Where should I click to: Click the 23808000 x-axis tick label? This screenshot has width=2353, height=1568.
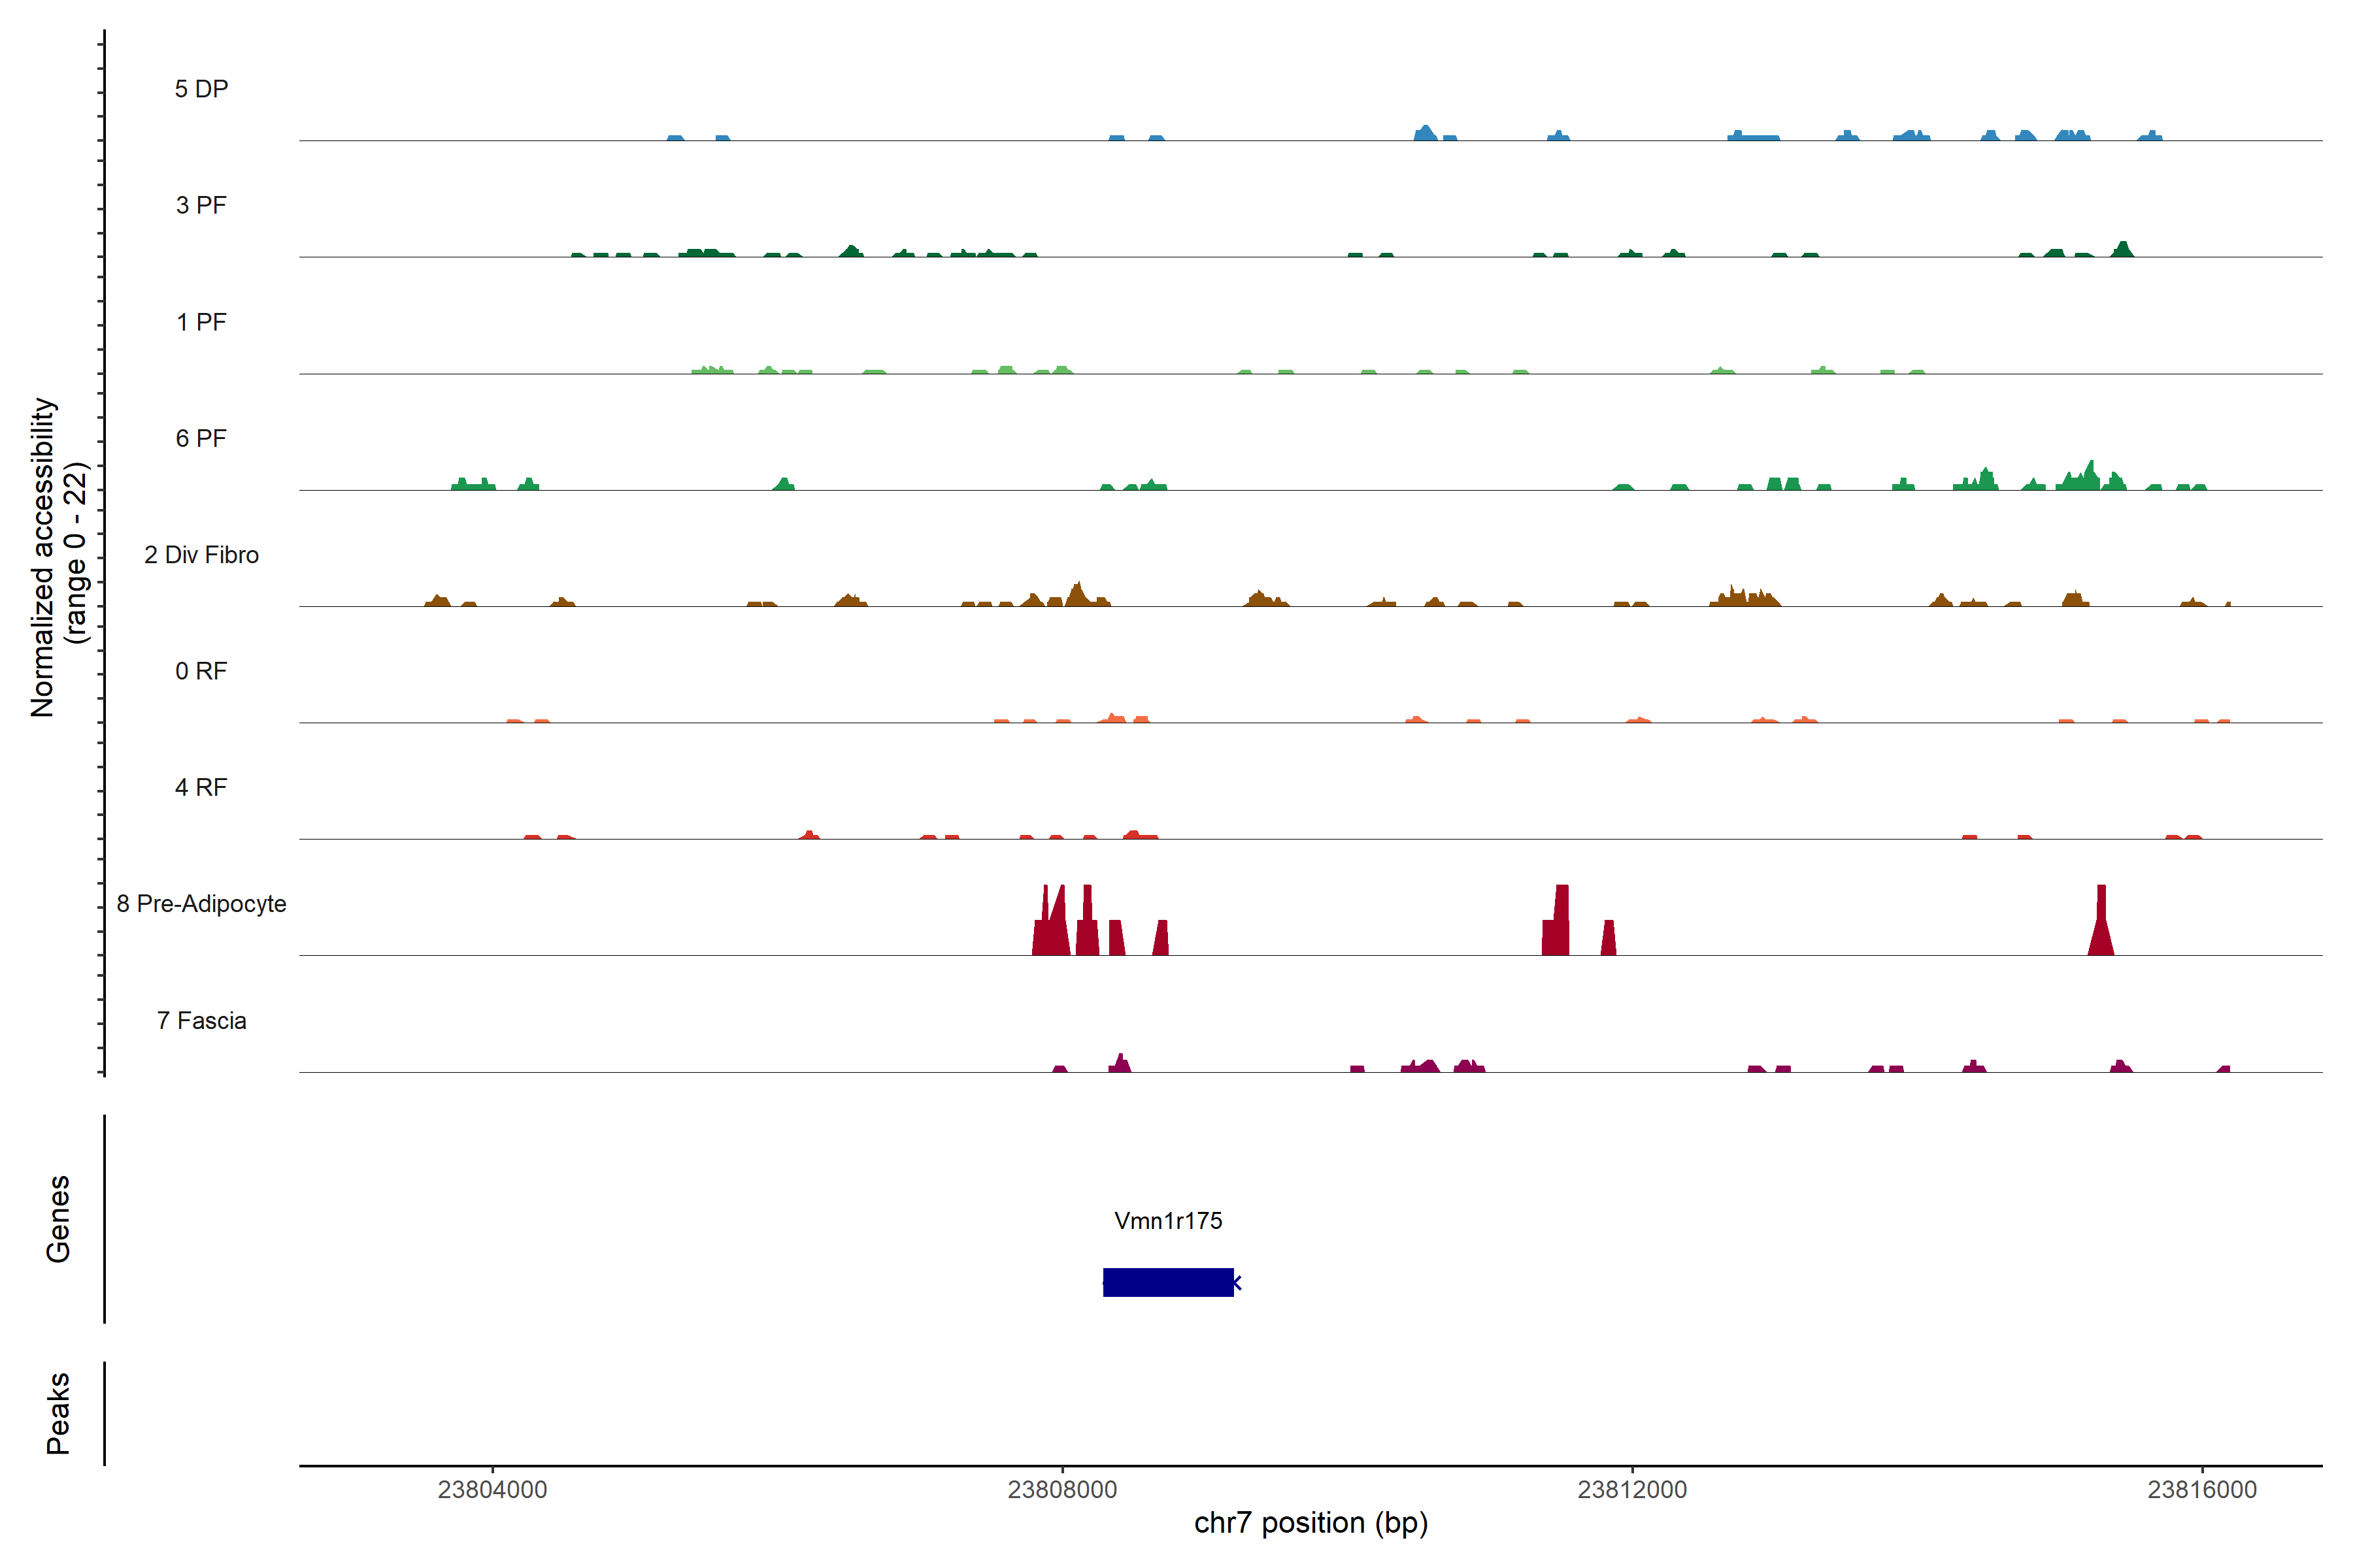tap(1063, 1489)
